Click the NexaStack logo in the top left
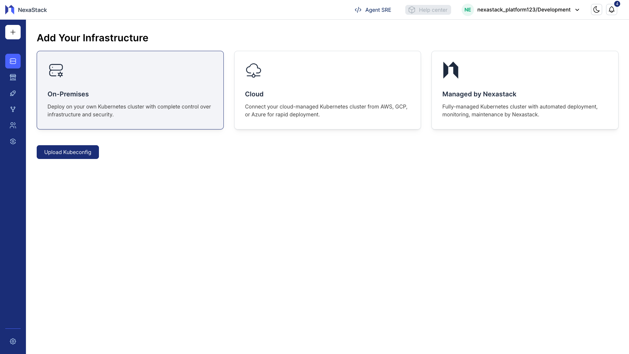 [26, 10]
